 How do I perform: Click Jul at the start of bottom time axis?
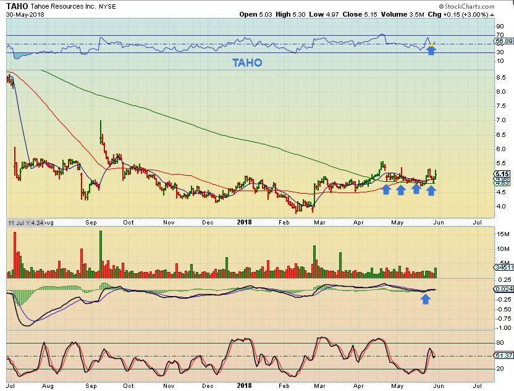(10, 386)
